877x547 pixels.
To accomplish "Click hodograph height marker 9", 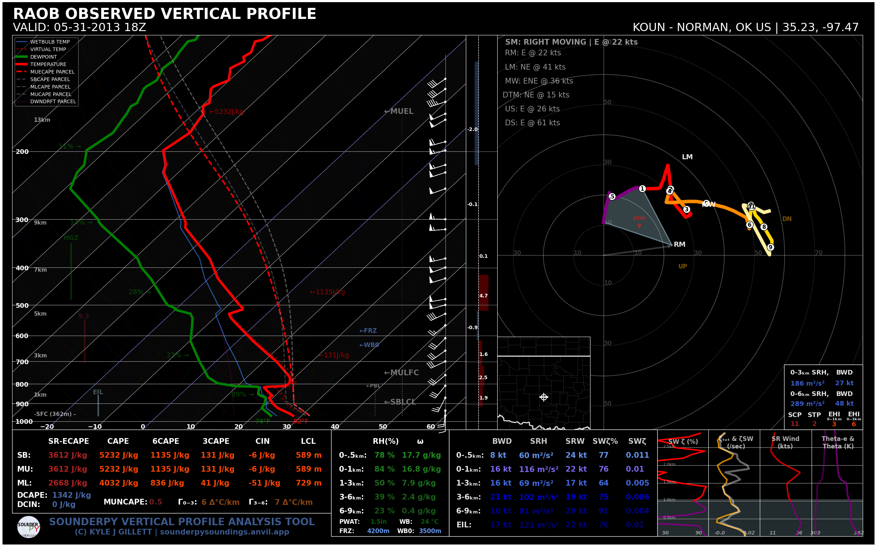I will pyautogui.click(x=771, y=247).
